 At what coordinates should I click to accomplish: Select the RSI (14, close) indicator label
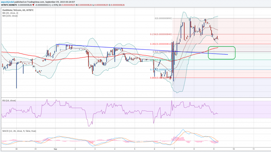(x=9, y=101)
